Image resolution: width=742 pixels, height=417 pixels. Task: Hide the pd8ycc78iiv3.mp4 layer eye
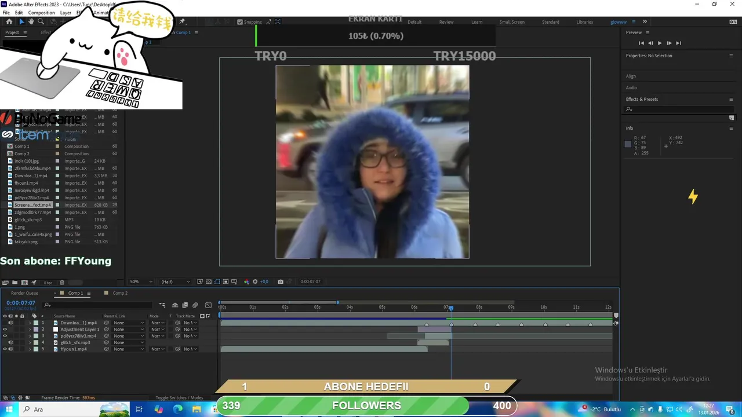pos(5,336)
